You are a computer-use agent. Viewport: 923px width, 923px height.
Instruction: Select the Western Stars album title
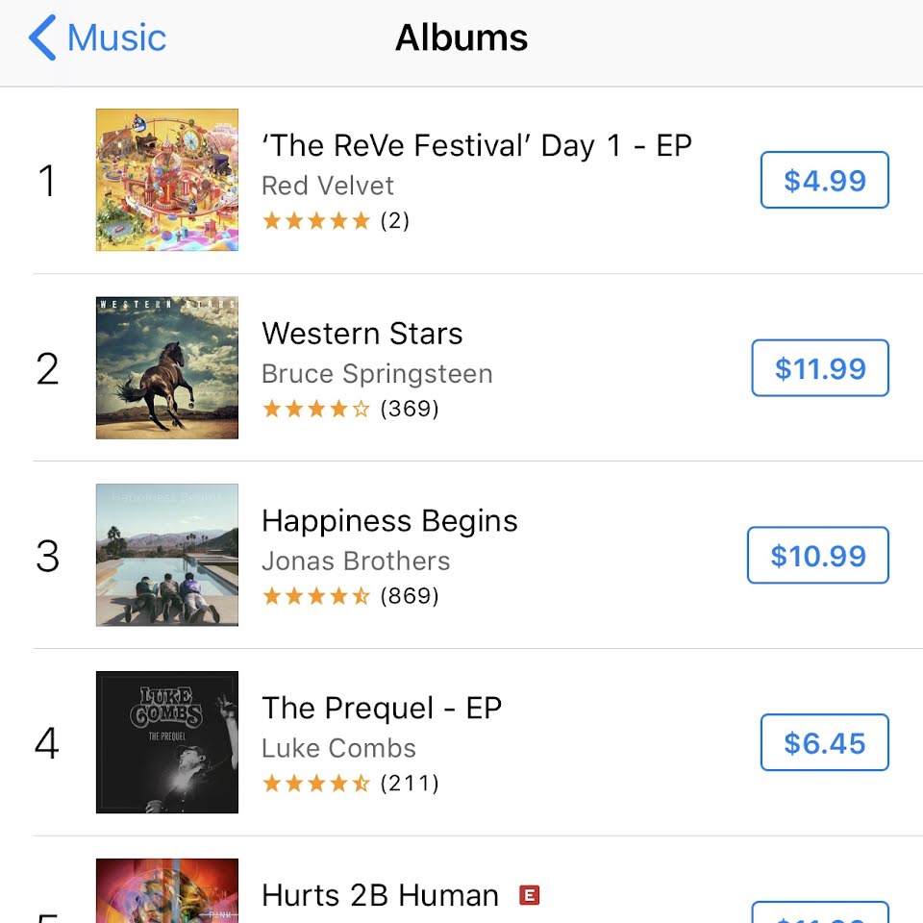click(362, 334)
